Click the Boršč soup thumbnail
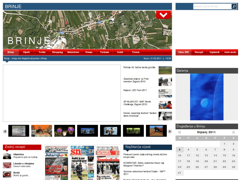The height and width of the screenshot is (180, 241). tap(7, 174)
